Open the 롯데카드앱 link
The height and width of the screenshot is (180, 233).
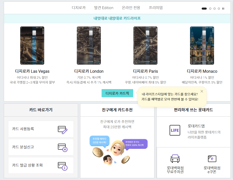point(196,126)
